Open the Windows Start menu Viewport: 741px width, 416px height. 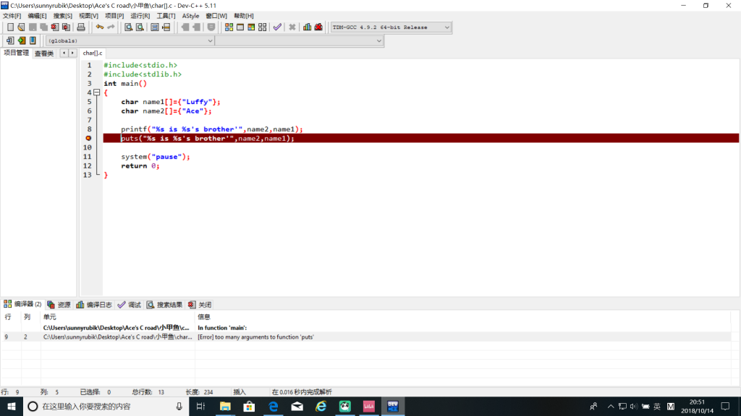12,406
